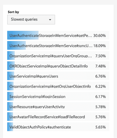Click the blue bar of the 18.09% row
This screenshot has height=138, width=117.
click(16, 45)
